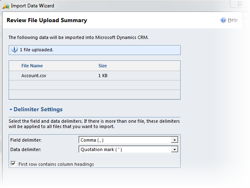Click the Field delimiter dropdown arrow button
This screenshot has width=250, height=188.
(x=175, y=140)
